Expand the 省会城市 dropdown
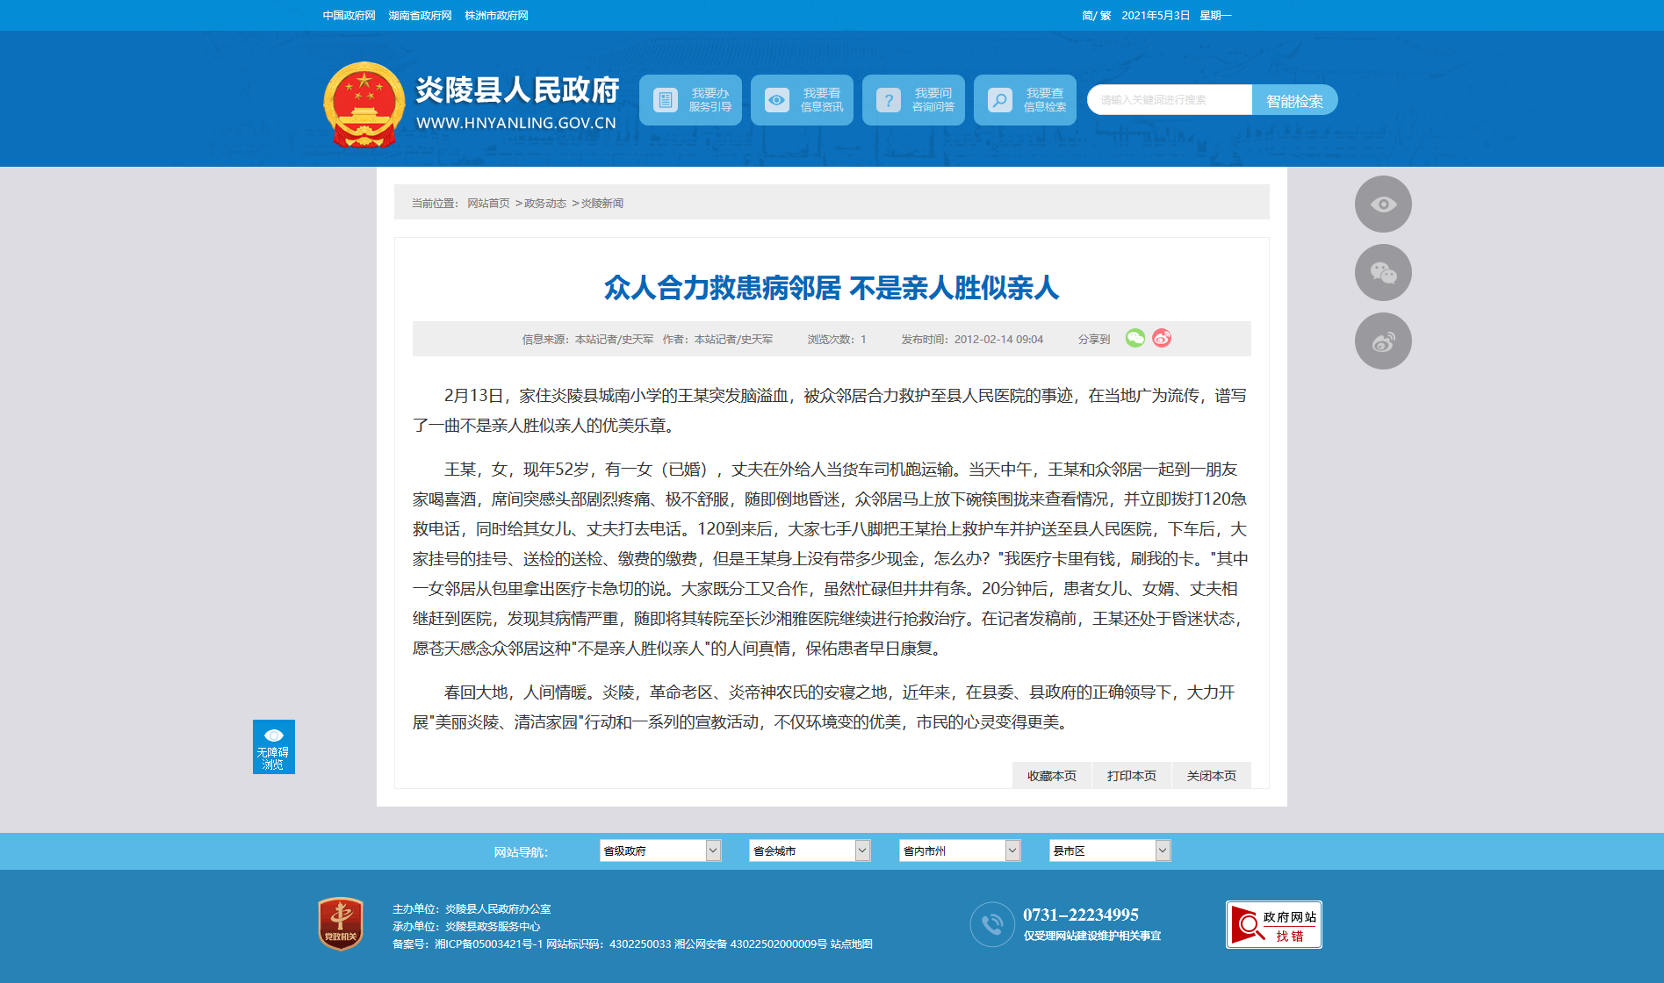 coord(810,850)
